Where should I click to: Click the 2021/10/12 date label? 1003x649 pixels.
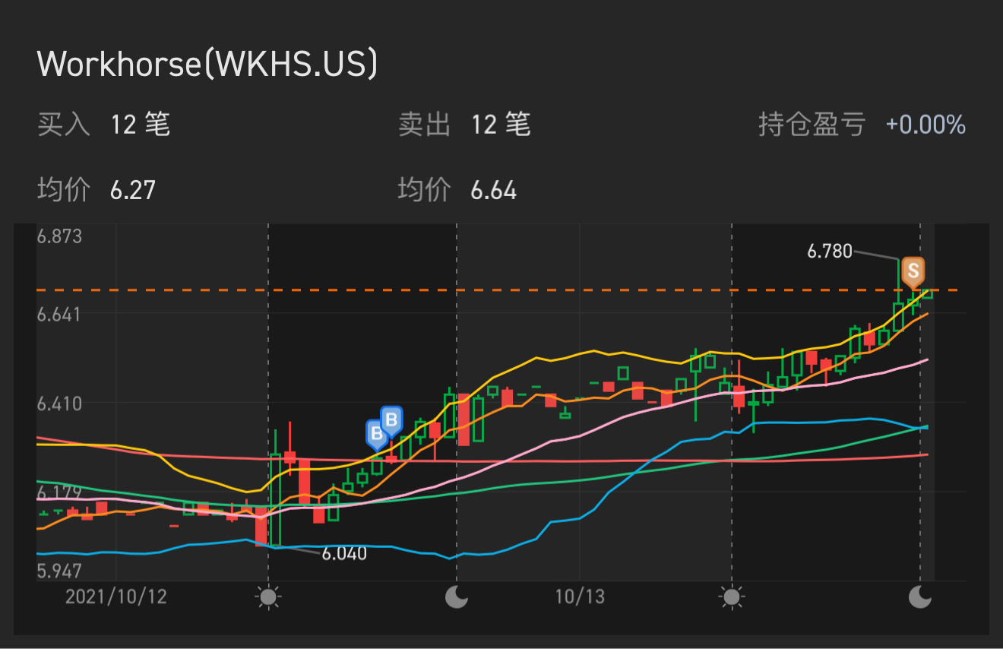tap(115, 597)
